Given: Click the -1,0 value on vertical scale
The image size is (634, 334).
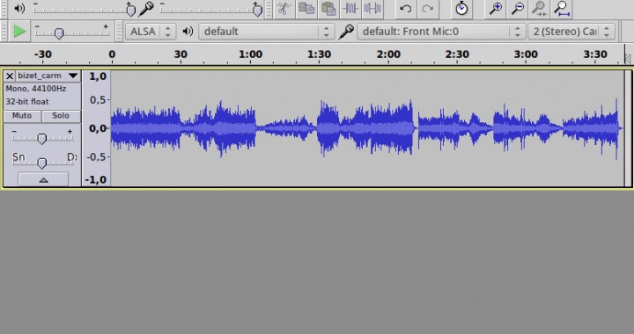Looking at the screenshot, I should click(x=96, y=179).
